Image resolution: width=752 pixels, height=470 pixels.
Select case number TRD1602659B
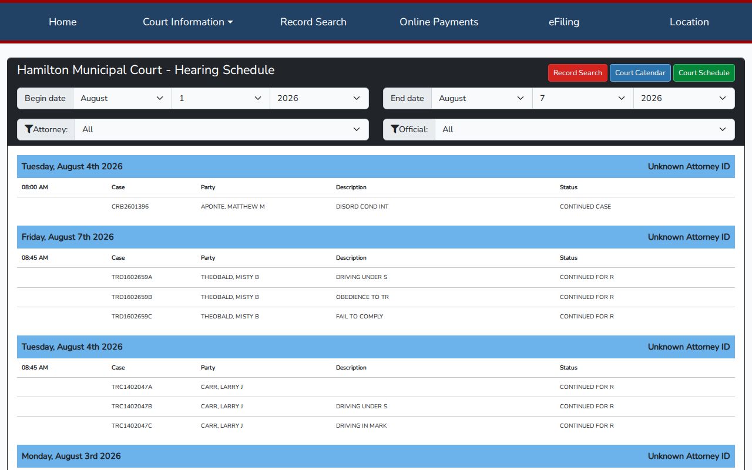(x=132, y=297)
